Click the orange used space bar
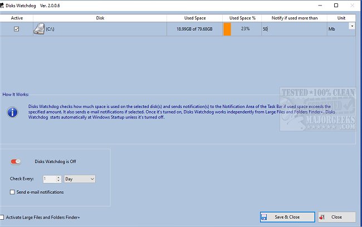The height and width of the screenshot is (227, 362). coord(227,29)
